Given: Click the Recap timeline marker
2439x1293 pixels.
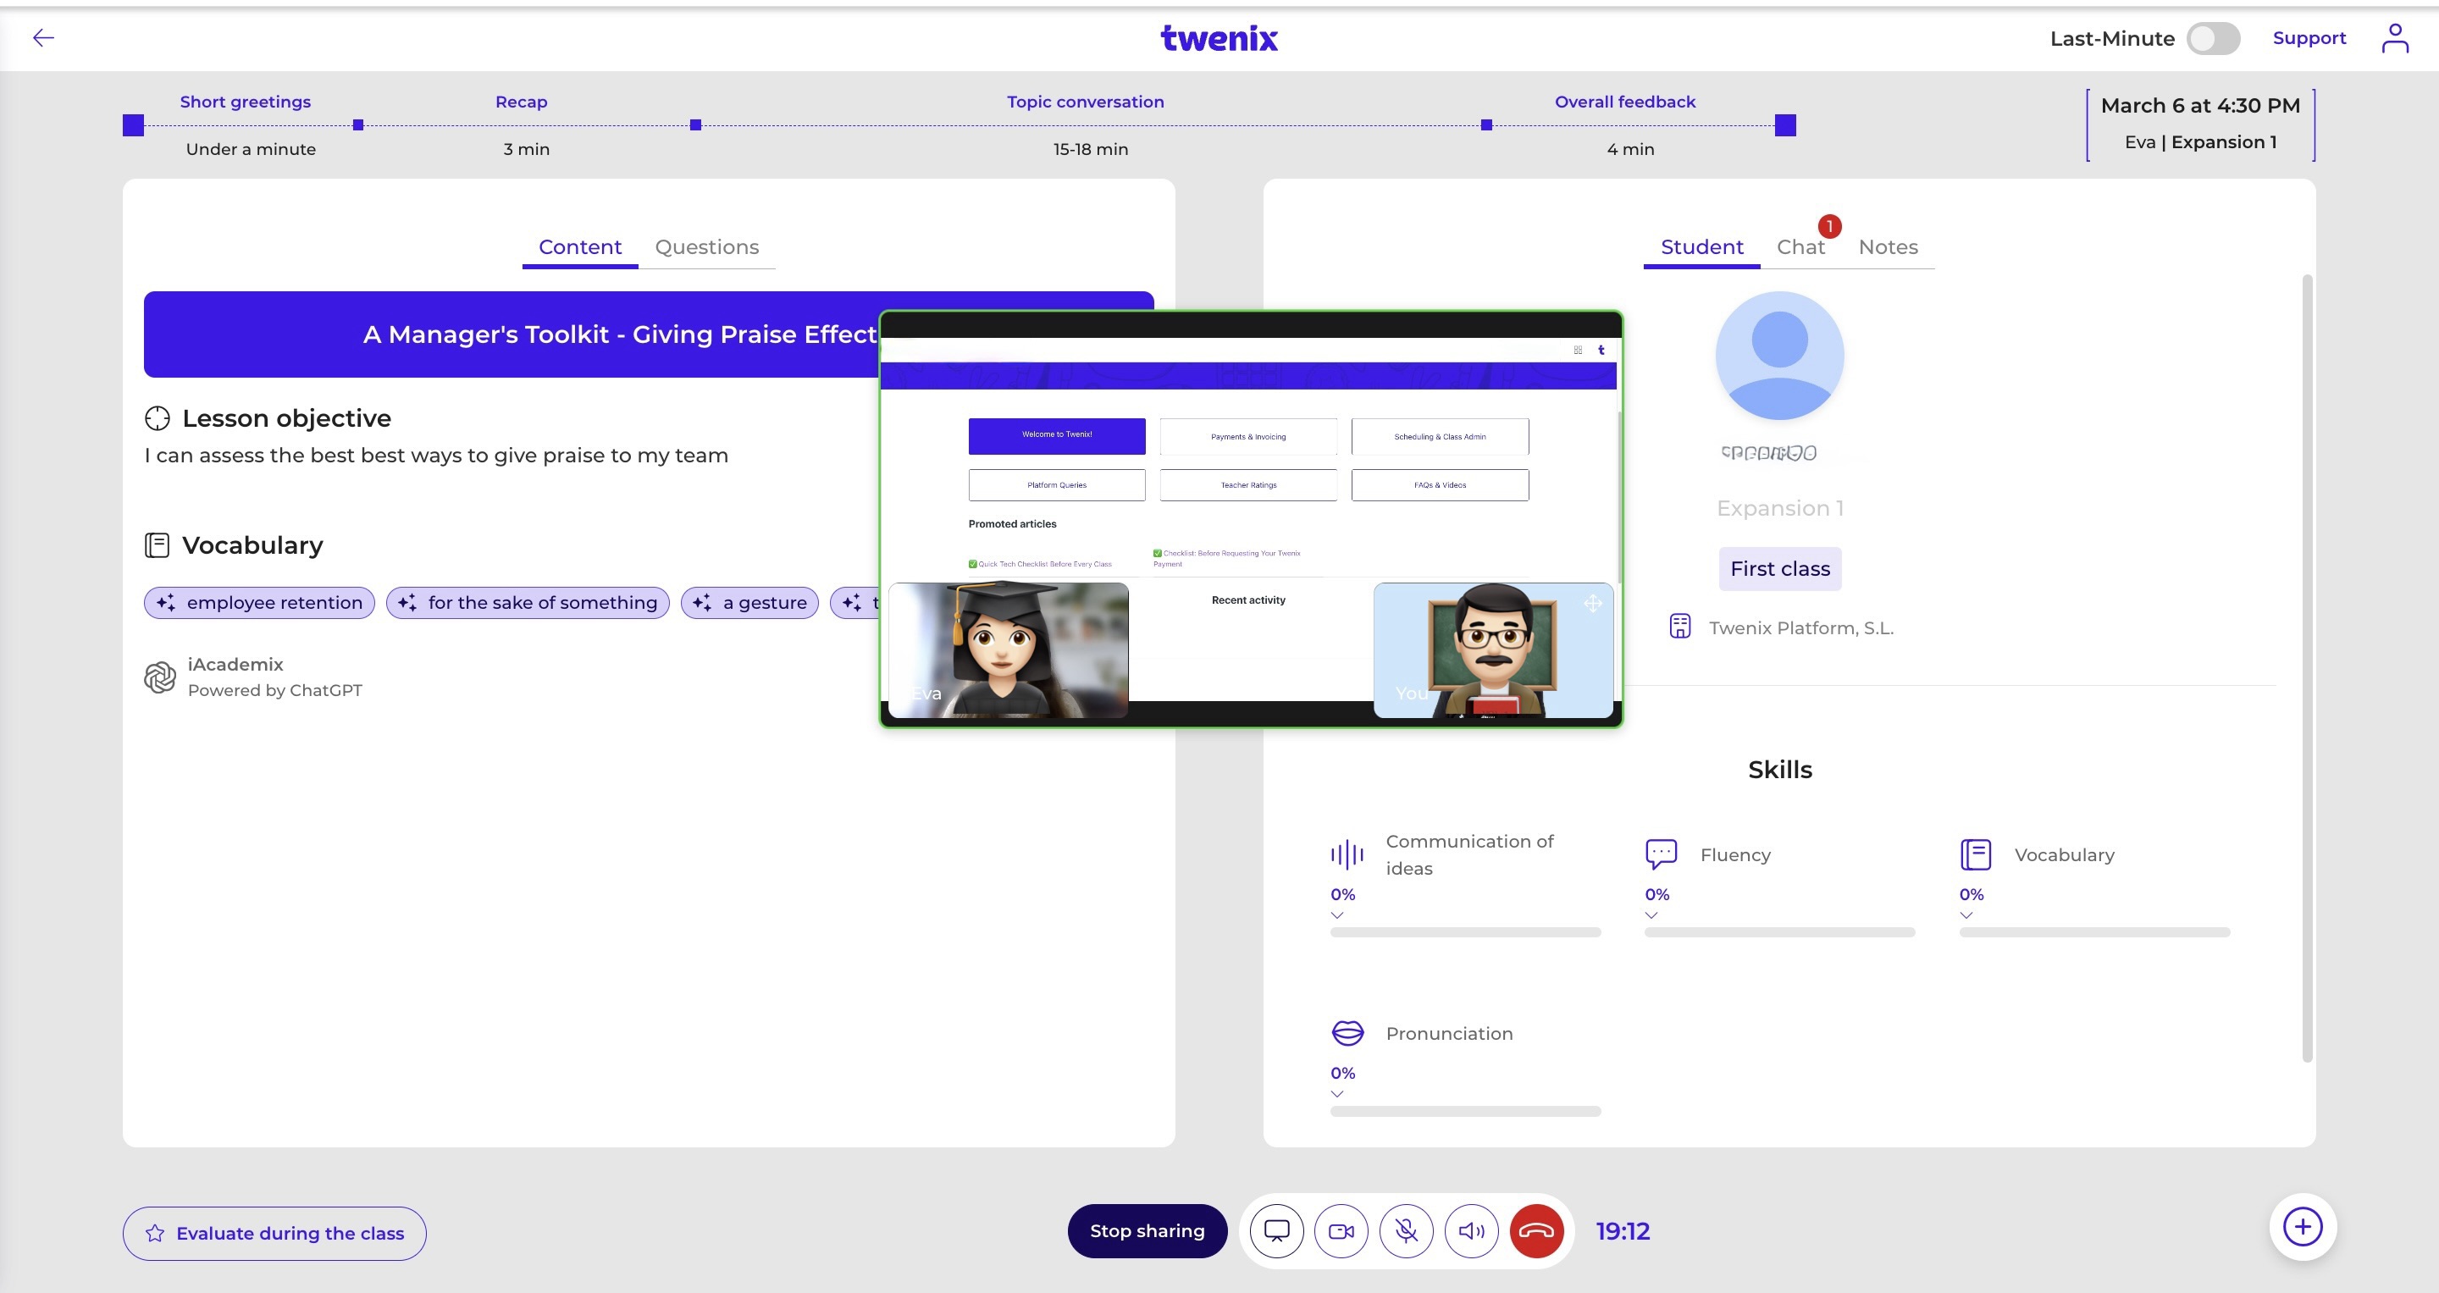Looking at the screenshot, I should [x=358, y=125].
